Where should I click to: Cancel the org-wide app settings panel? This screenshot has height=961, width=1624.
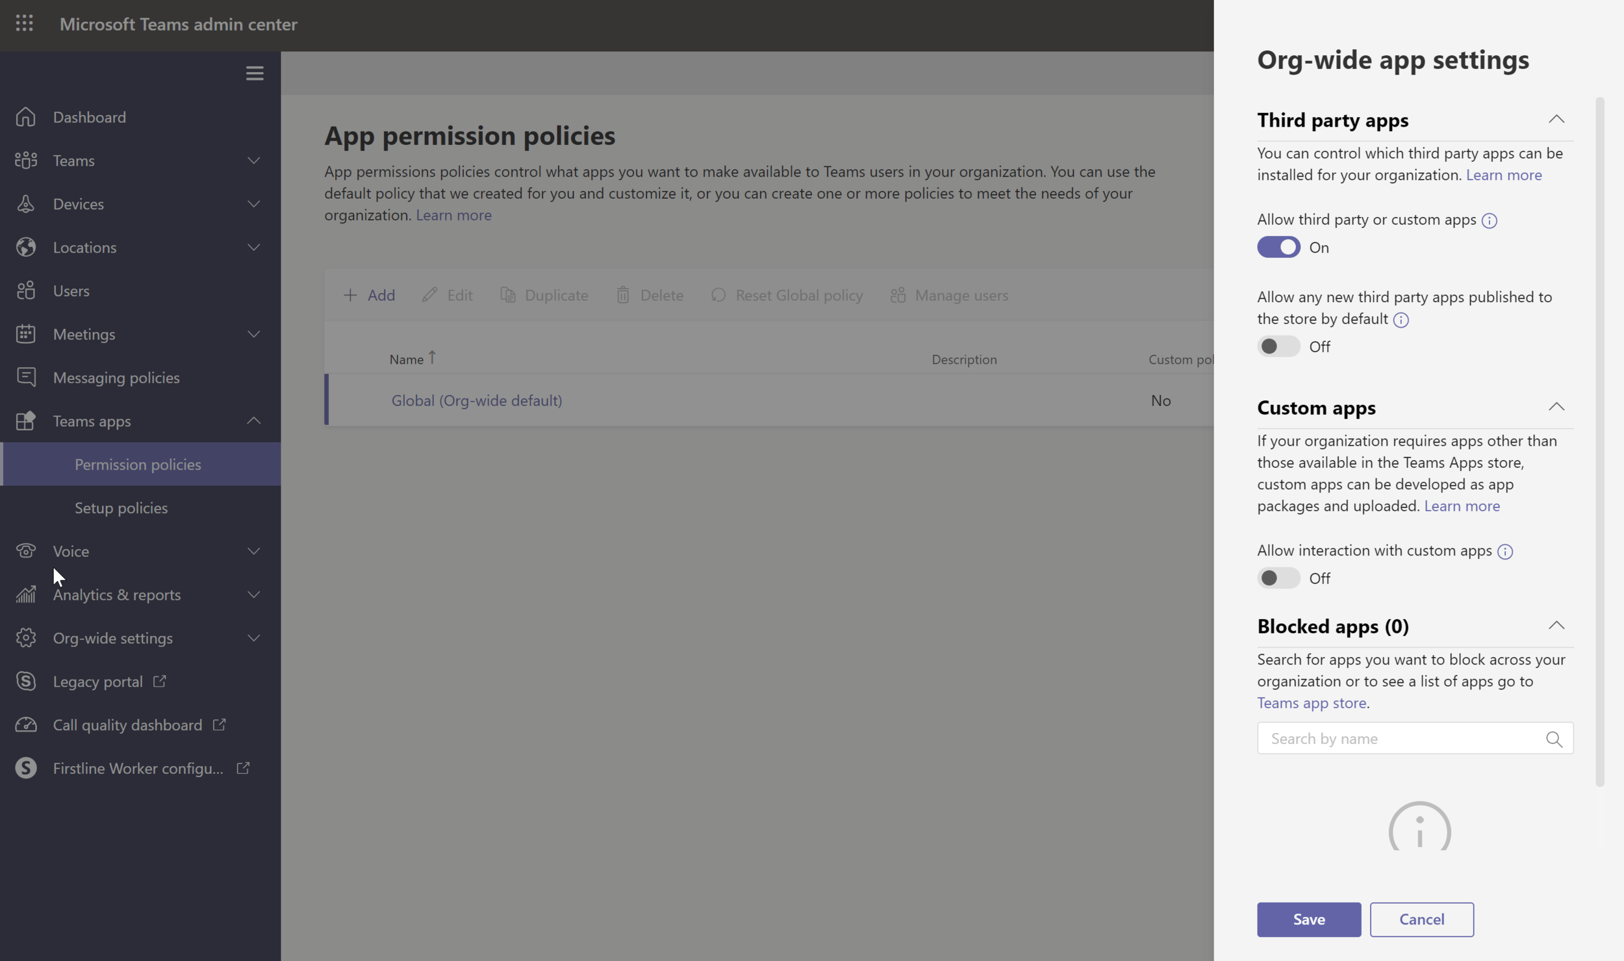(1421, 919)
